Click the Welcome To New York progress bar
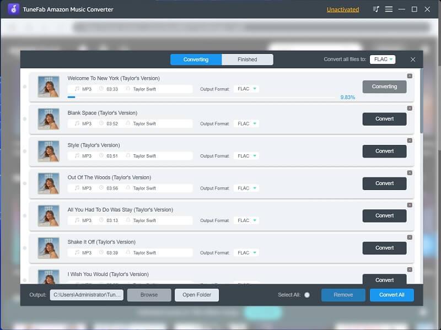This screenshot has width=441, height=330. (201, 98)
